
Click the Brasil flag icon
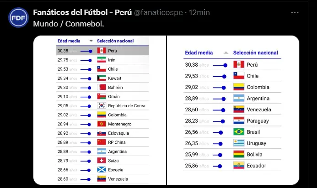pos(238,132)
